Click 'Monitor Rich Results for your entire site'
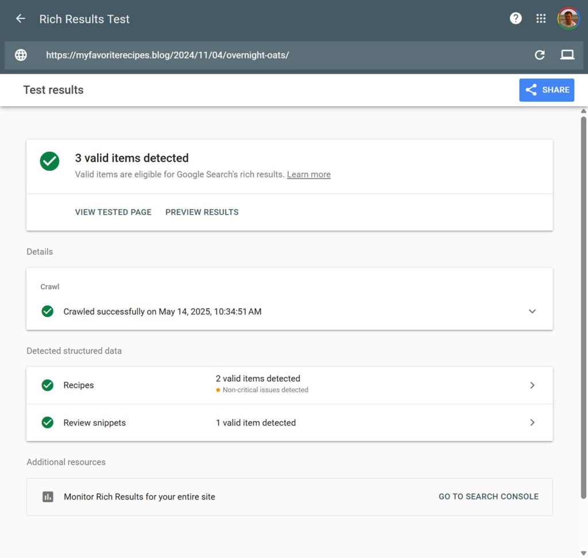588x558 pixels. tap(140, 497)
